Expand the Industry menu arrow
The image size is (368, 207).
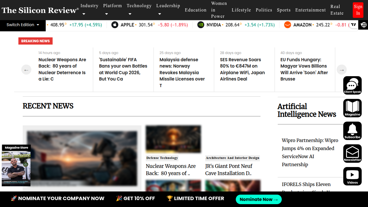pyautogui.click(x=84, y=14)
